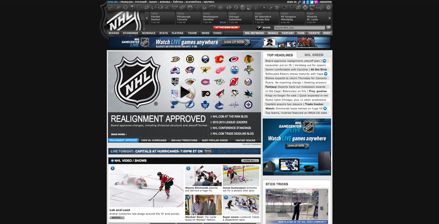
Task: Open the NHL.com Trade Deadline Blog link
Action: tap(233, 133)
